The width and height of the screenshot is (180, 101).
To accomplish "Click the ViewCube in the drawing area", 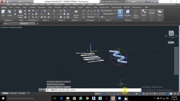I will [171, 33].
